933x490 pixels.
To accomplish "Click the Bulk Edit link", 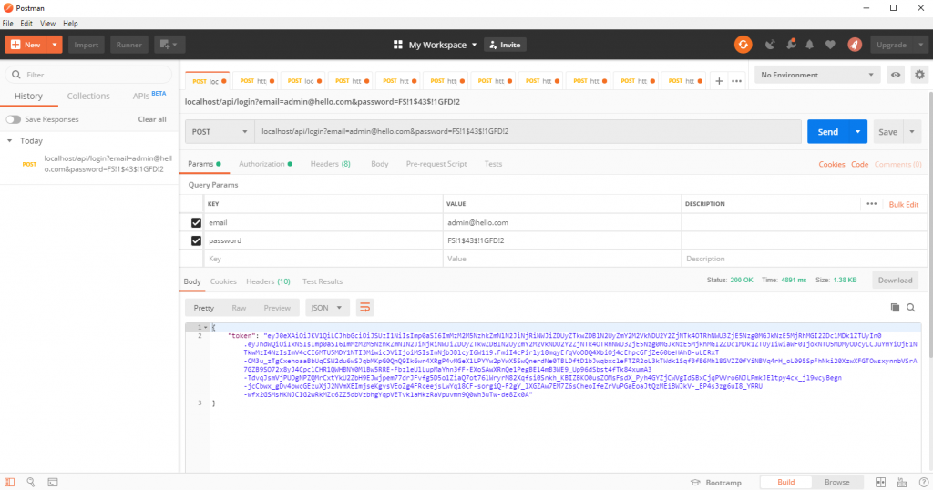I will pyautogui.click(x=903, y=205).
